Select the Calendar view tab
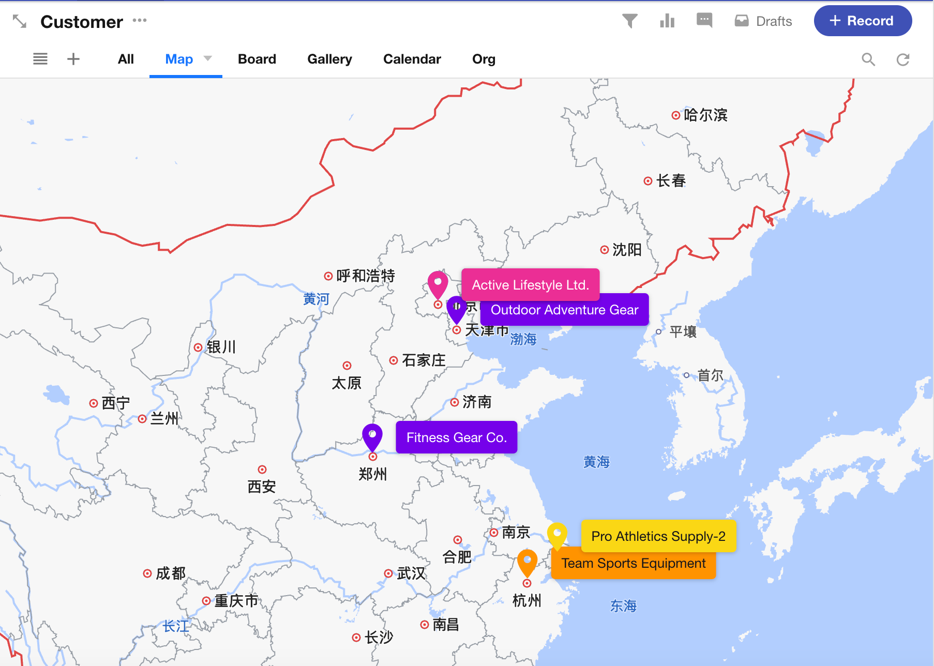 tap(412, 59)
